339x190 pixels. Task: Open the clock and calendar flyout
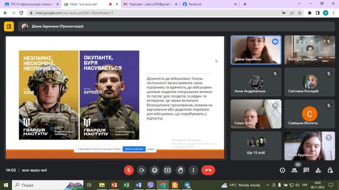(317, 185)
